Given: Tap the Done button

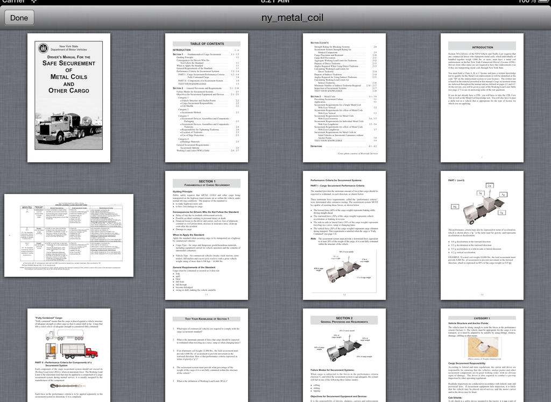Looking at the screenshot, I should tap(19, 18).
